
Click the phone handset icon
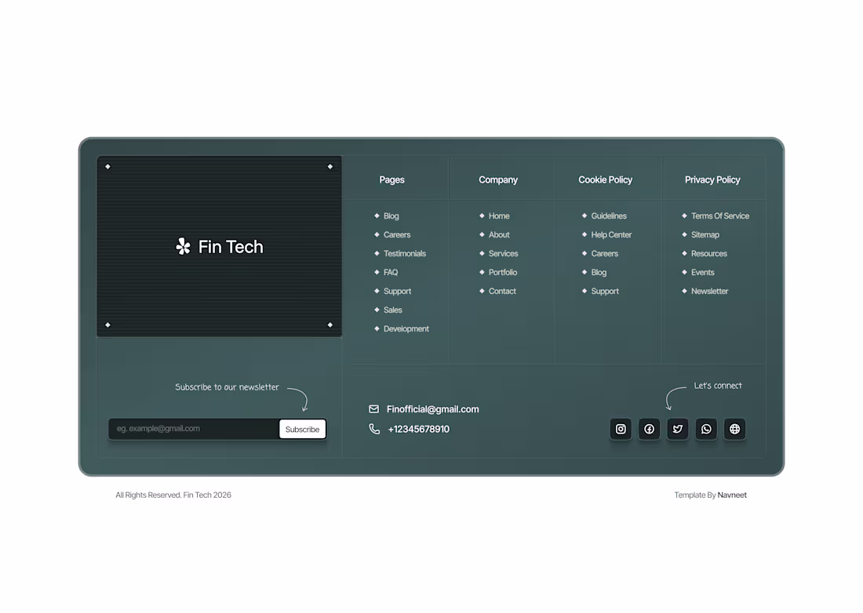(374, 429)
